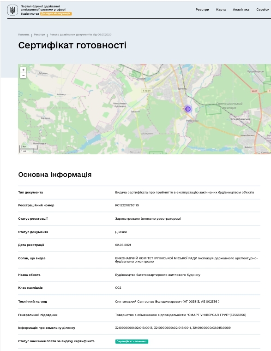The width and height of the screenshot is (271, 351).
Task: Click the Тип документа row label
Action: 30,192
